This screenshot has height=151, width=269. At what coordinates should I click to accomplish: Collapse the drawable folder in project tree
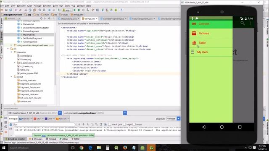pyautogui.click(x=11, y=52)
